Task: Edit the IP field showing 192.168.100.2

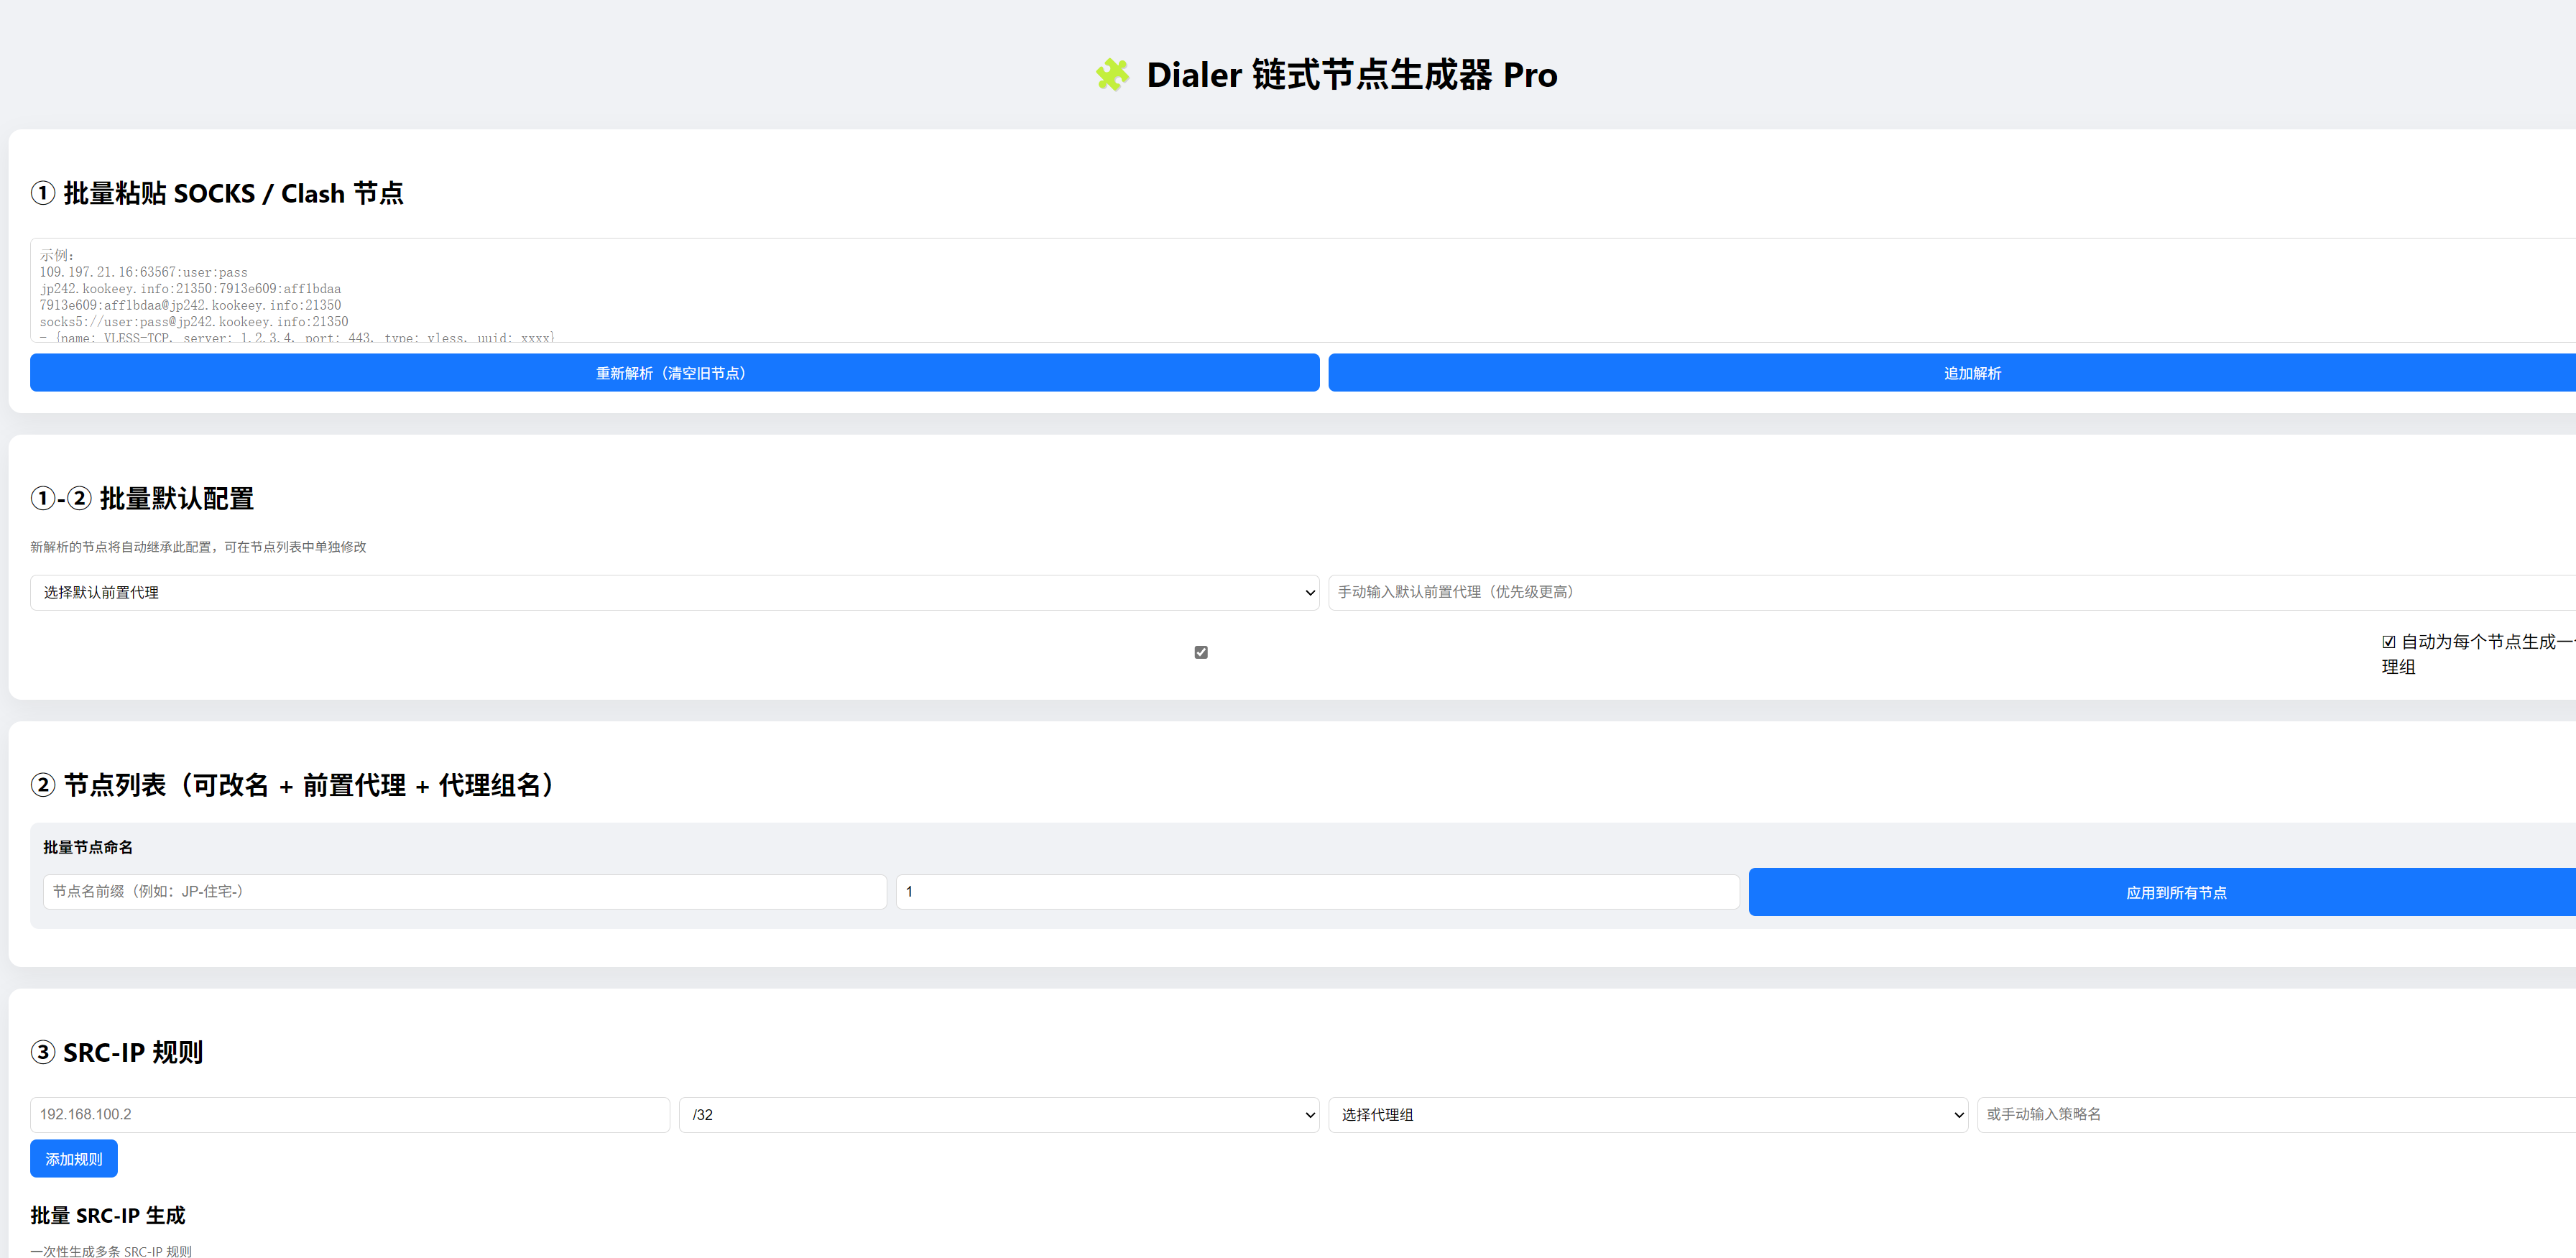Action: (350, 1114)
